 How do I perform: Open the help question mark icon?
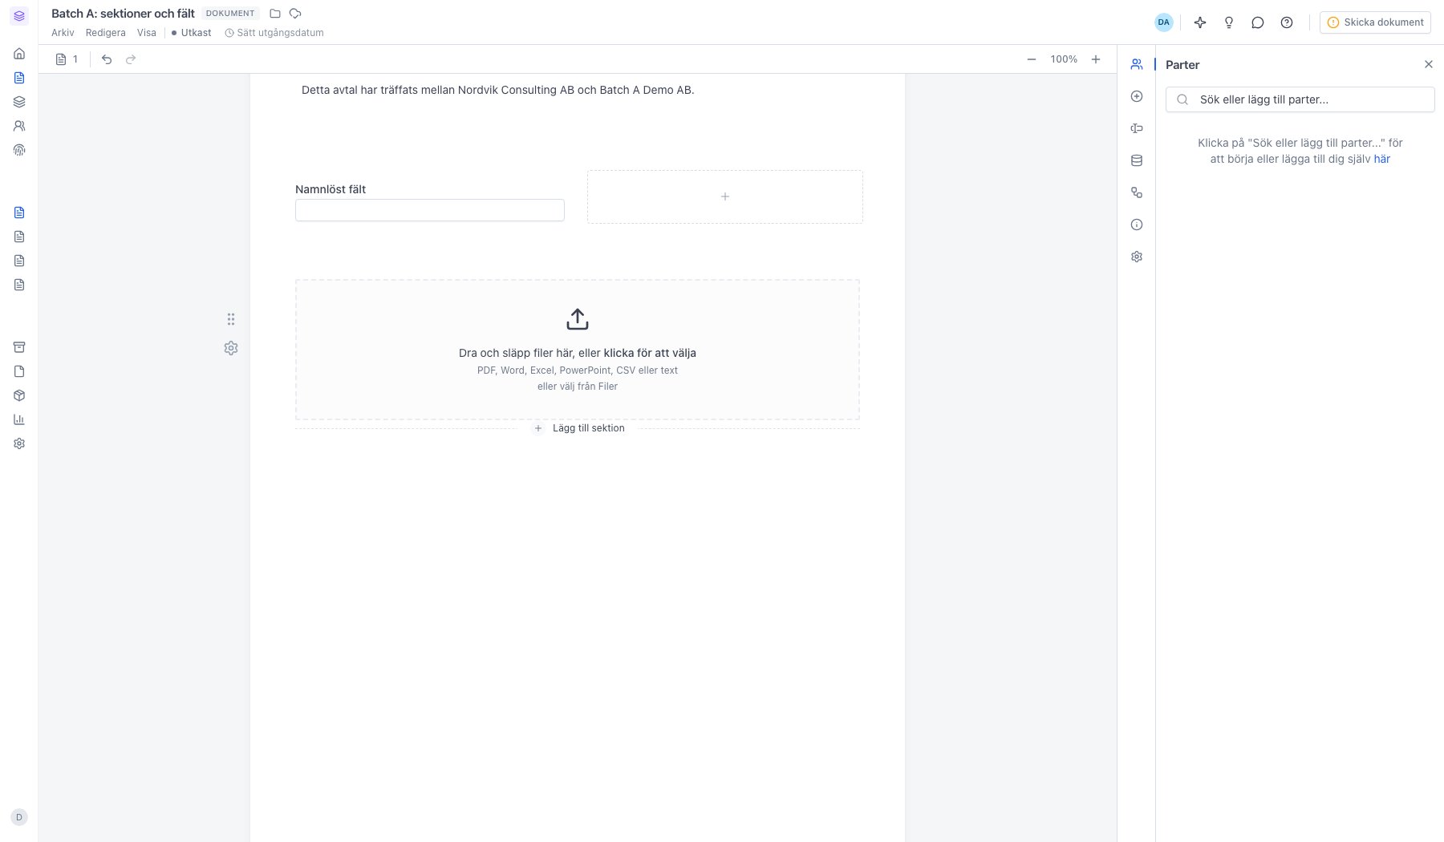(1287, 22)
